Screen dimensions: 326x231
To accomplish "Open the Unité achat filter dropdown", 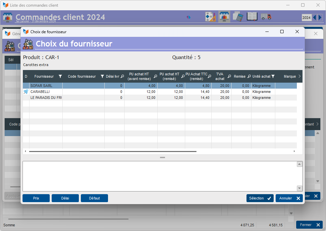I will pyautogui.click(x=273, y=76).
